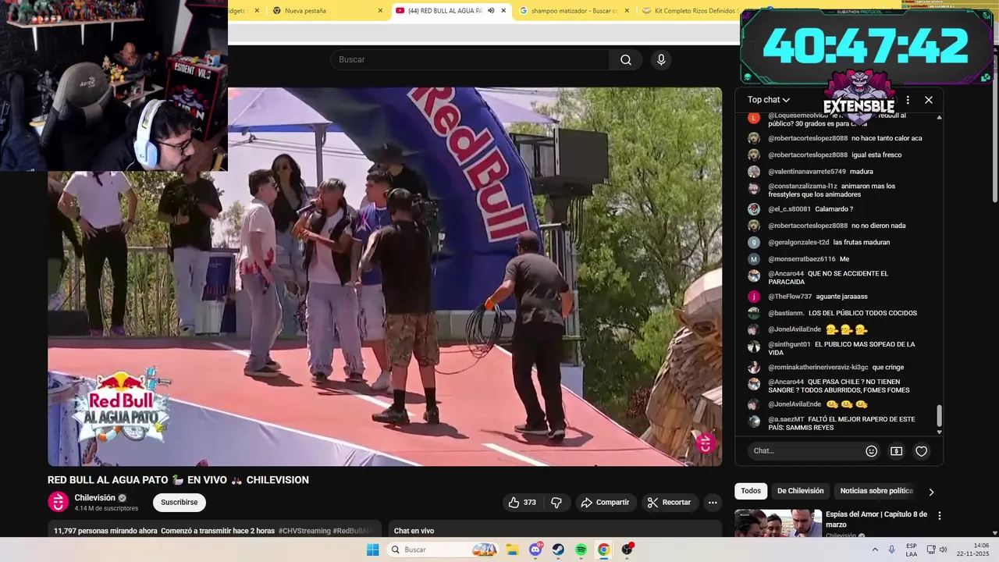This screenshot has width=999, height=562.
Task: Open Super Chat purchase icon in chat
Action: (x=897, y=451)
